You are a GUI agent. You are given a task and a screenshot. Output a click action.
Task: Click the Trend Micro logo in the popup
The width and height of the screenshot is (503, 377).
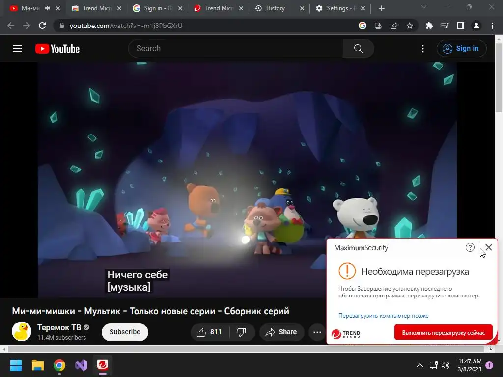point(346,334)
